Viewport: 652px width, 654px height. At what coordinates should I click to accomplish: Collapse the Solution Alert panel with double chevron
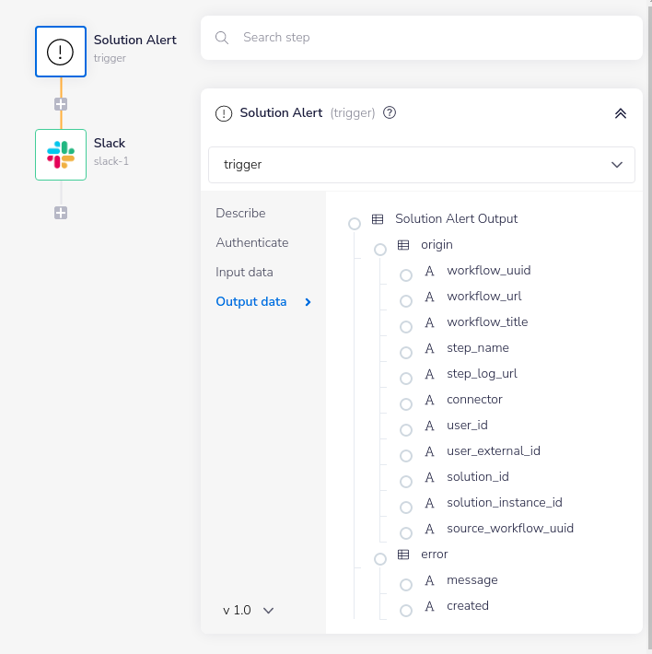click(x=620, y=113)
